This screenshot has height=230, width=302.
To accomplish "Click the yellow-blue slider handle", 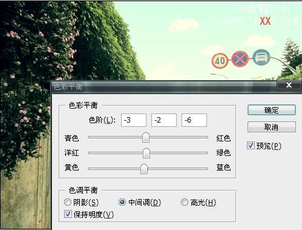I will coord(144,169).
